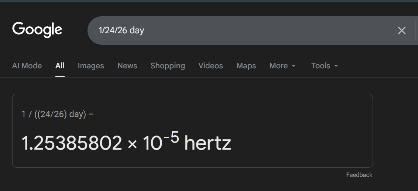
Task: Click the "10" base in the result
Action: point(152,143)
